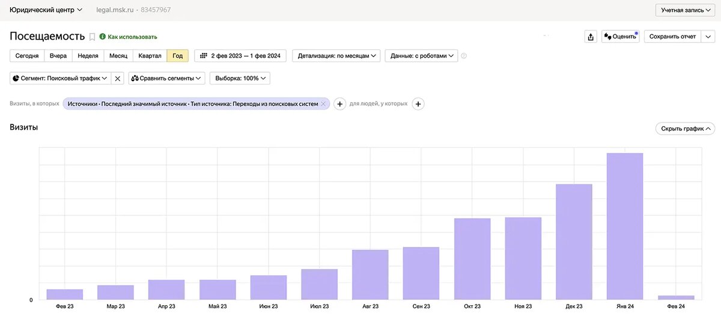The image size is (721, 334).
Task: Click the Окт 23 bar
Action: [x=472, y=259]
